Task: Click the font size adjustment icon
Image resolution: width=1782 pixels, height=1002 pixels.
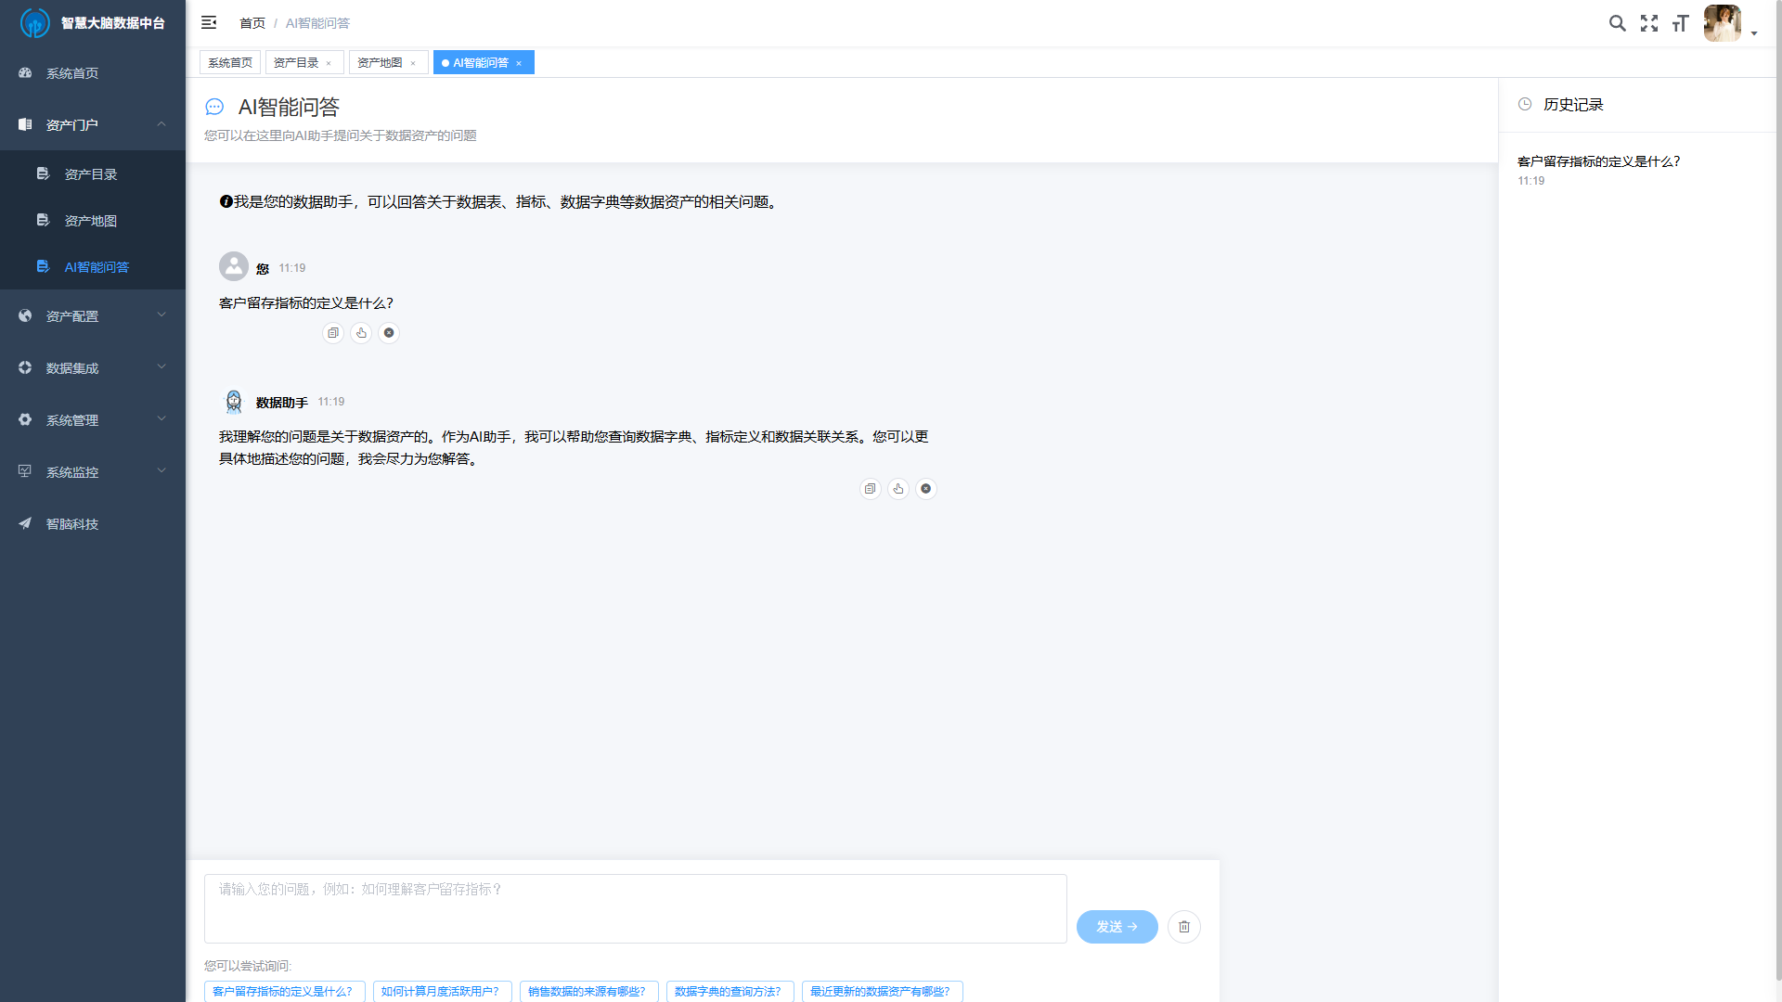Action: [x=1681, y=23]
